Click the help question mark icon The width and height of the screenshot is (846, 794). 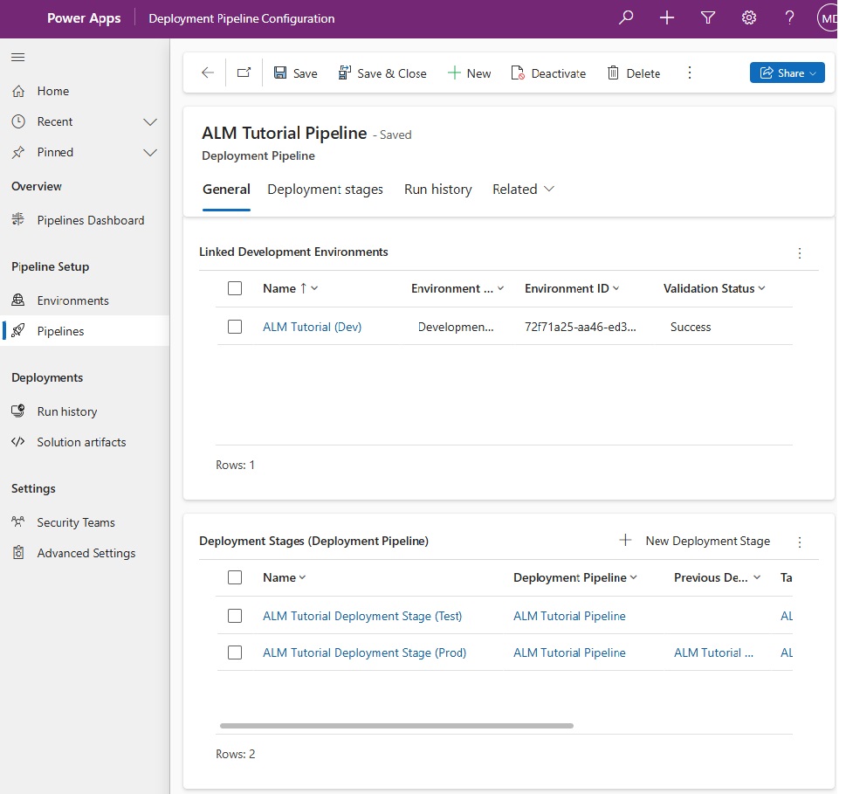789,17
